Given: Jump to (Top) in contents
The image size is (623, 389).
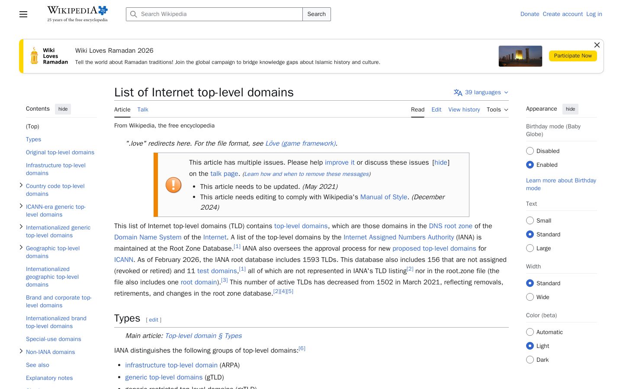Looking at the screenshot, I should (32, 127).
